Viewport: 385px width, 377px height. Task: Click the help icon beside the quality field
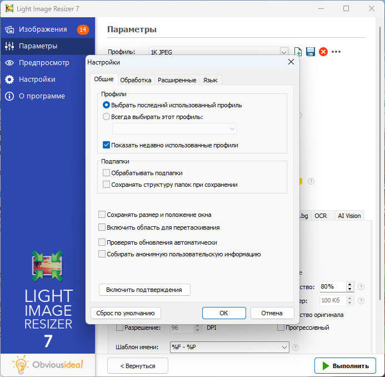click(361, 287)
